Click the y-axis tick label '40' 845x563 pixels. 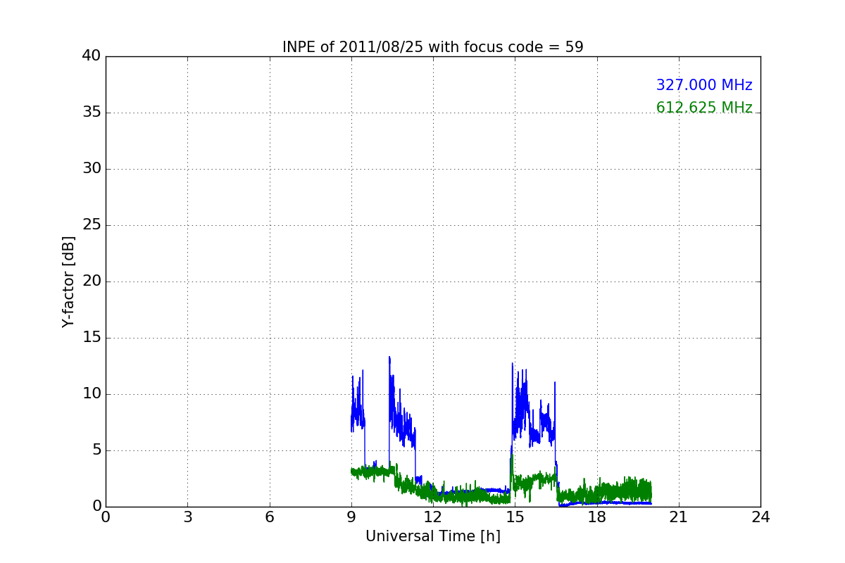[x=92, y=56]
